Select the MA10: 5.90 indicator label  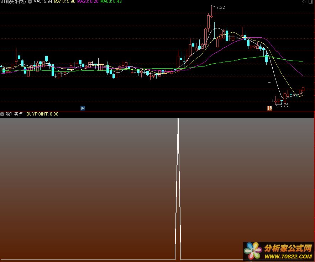64,2
